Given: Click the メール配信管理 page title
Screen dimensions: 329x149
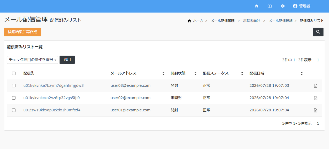Looking at the screenshot, I should 26,19.
